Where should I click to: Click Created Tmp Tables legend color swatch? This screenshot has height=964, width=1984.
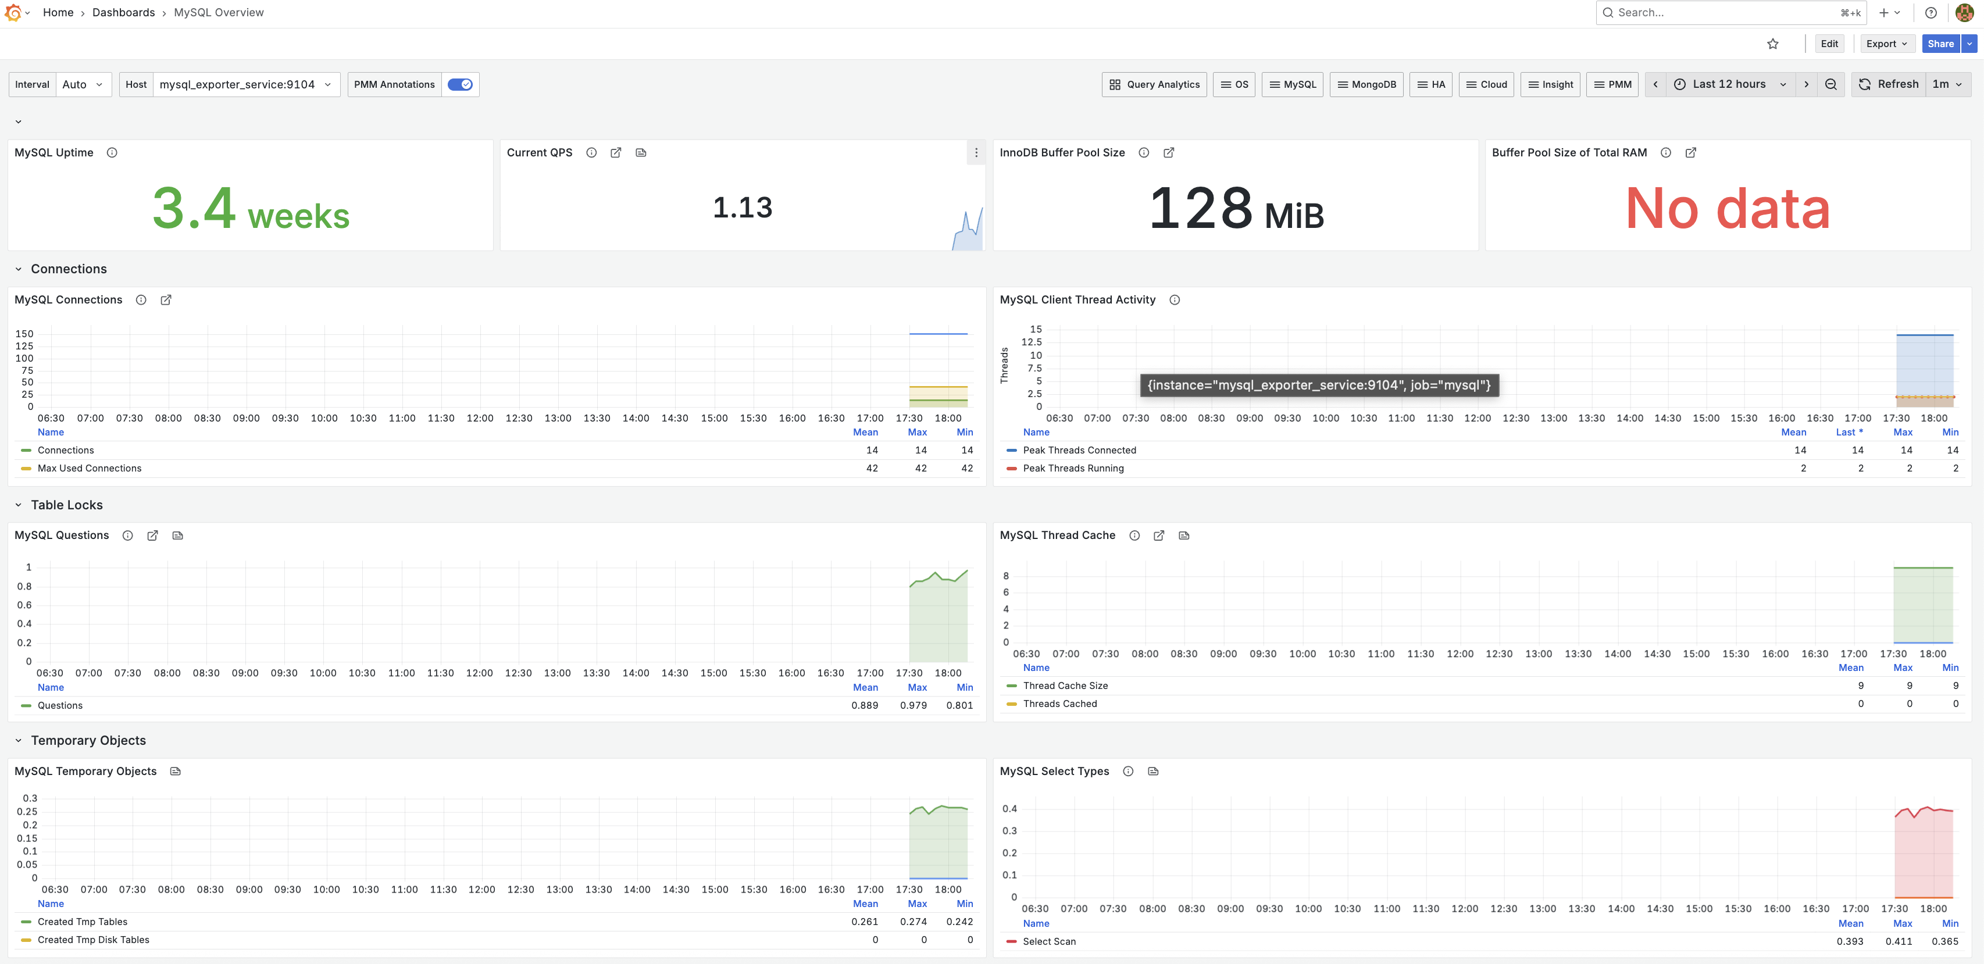coord(26,922)
